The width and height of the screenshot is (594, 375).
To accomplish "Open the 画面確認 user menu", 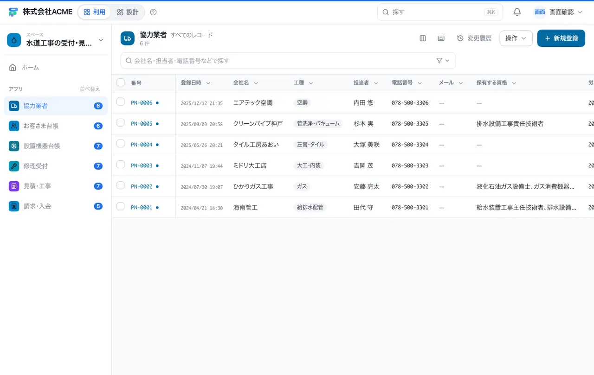I will pos(558,12).
